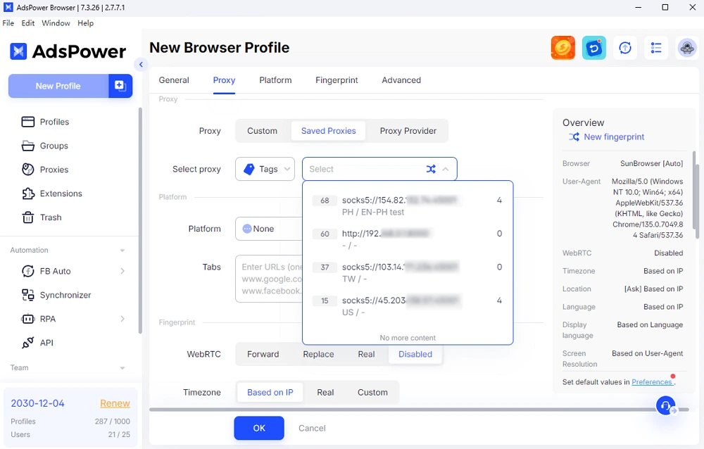Expand the FB Auto submenu arrow

point(122,271)
